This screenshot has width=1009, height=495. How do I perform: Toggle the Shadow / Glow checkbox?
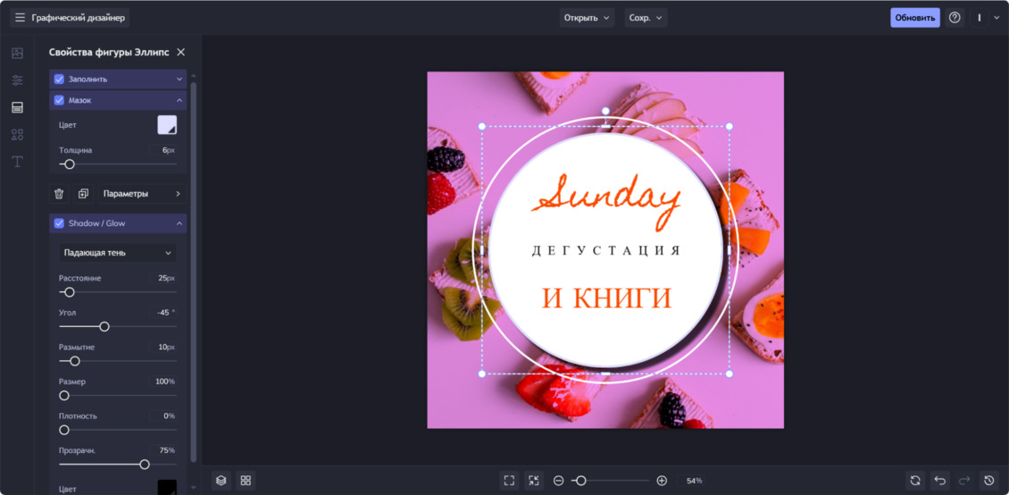pyautogui.click(x=59, y=223)
